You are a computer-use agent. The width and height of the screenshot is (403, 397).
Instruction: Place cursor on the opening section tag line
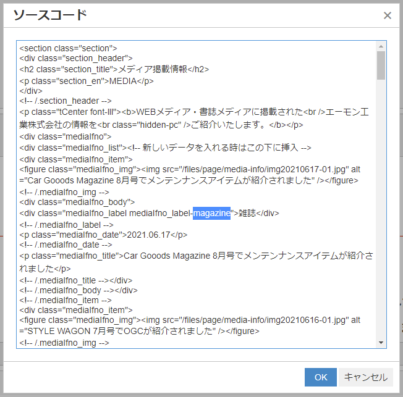(68, 48)
